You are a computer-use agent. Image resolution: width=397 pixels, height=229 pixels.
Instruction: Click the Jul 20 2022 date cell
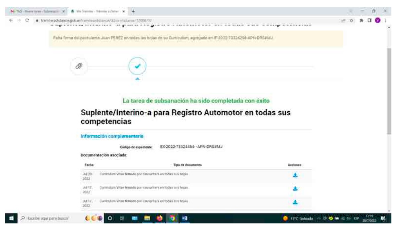pos(87,176)
